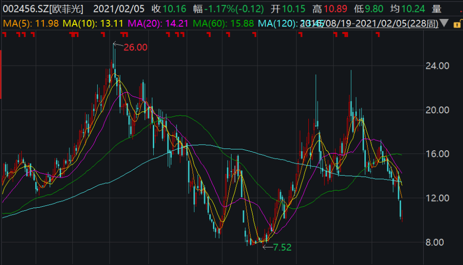Click stock code 002456.SZ[欧菲光] title
This screenshot has width=463, height=265.
[x=43, y=9]
